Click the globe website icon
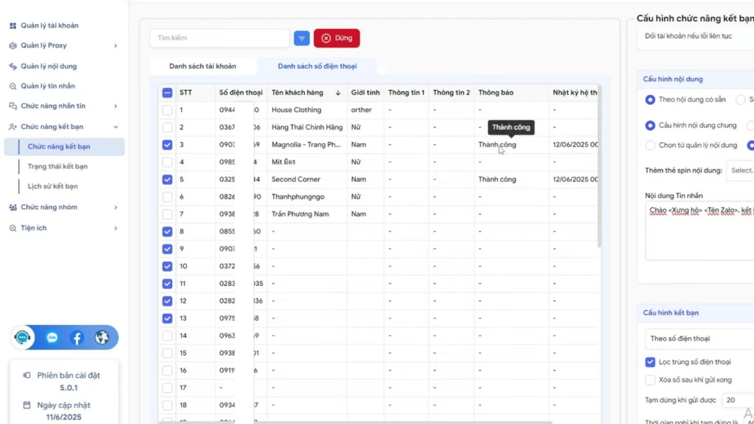 point(102,337)
